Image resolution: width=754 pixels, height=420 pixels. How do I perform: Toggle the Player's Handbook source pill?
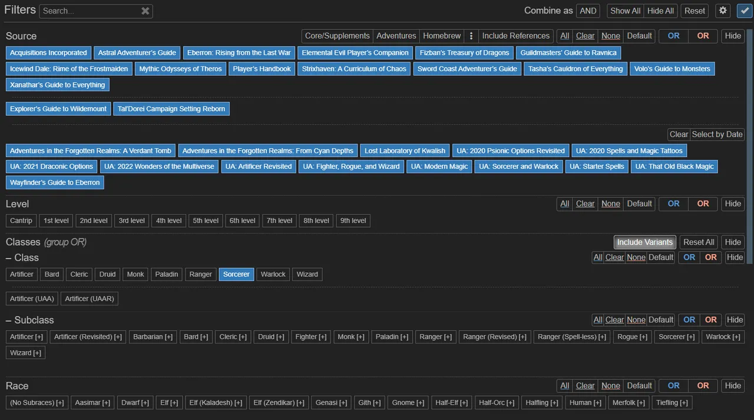(x=262, y=69)
